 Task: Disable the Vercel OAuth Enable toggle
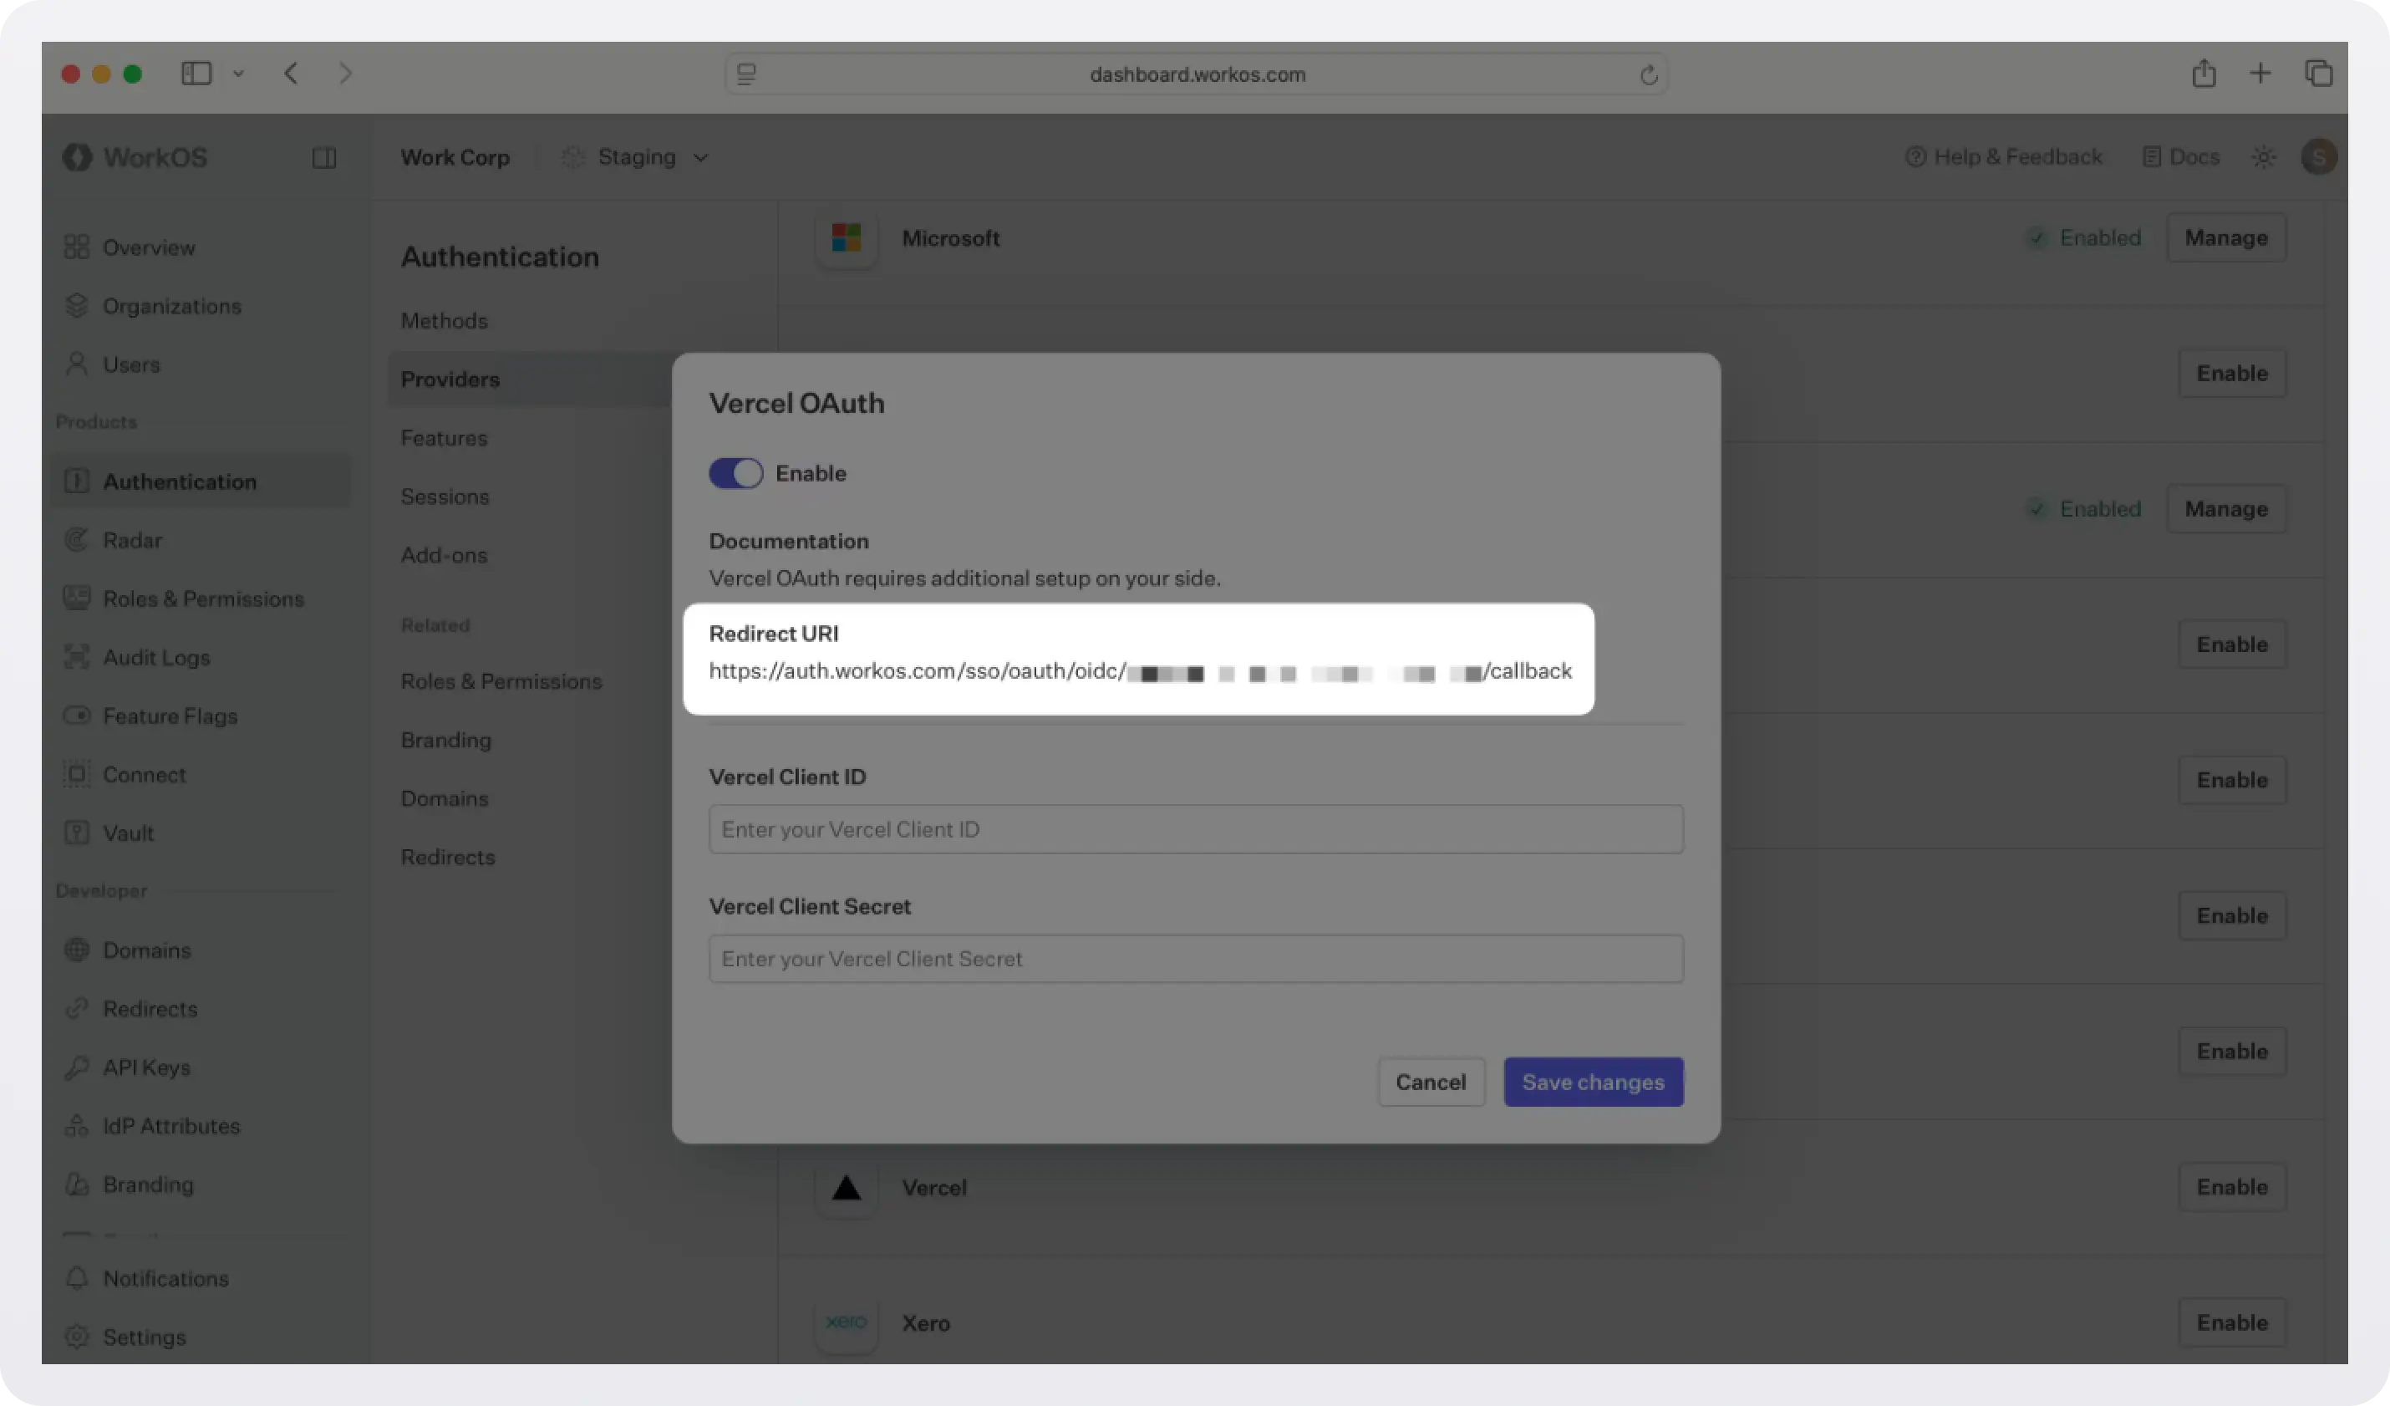click(x=735, y=472)
